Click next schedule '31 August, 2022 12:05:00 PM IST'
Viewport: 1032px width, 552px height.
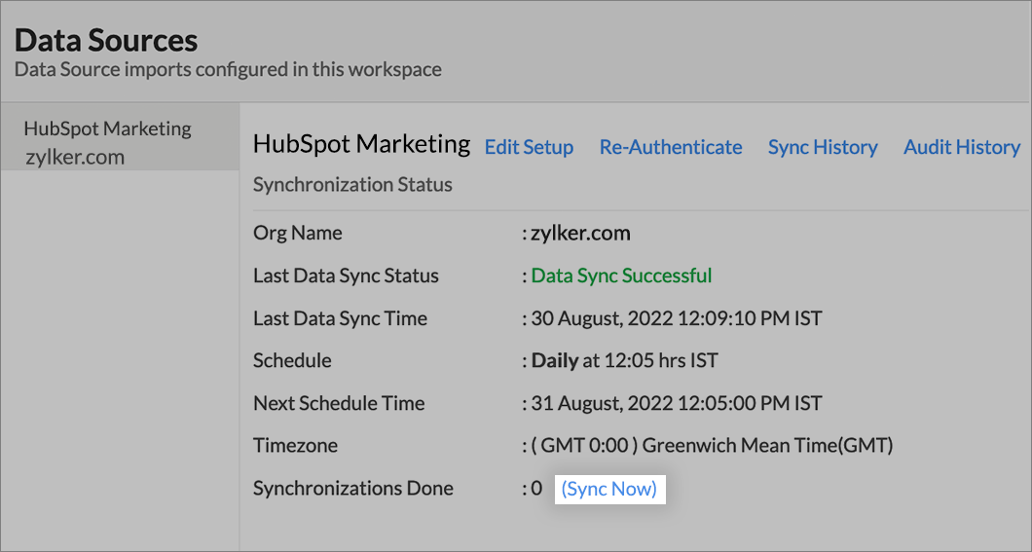point(677,403)
